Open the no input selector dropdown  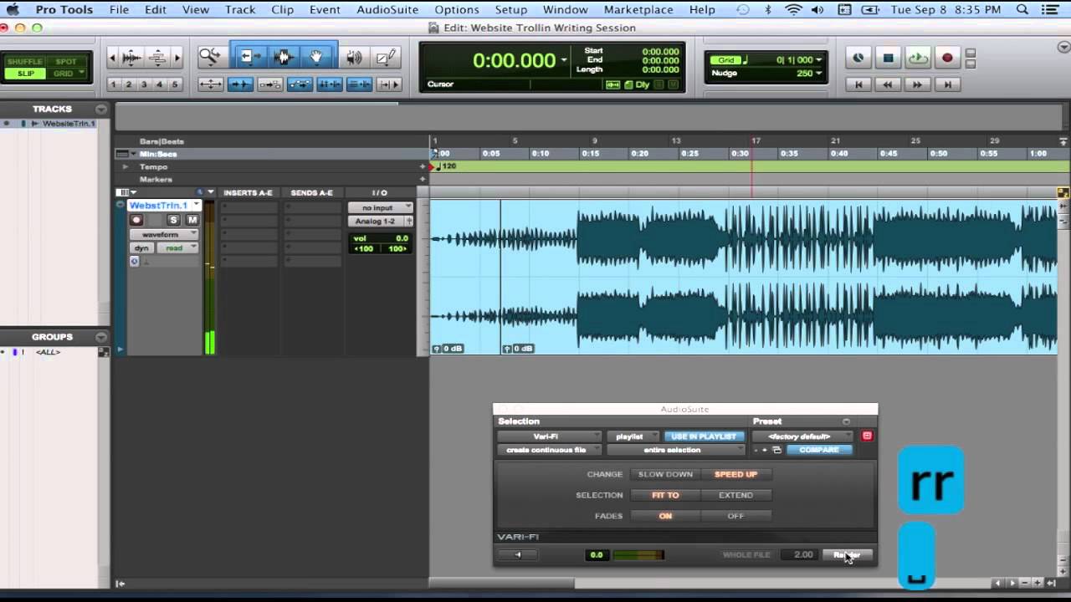[x=381, y=207]
